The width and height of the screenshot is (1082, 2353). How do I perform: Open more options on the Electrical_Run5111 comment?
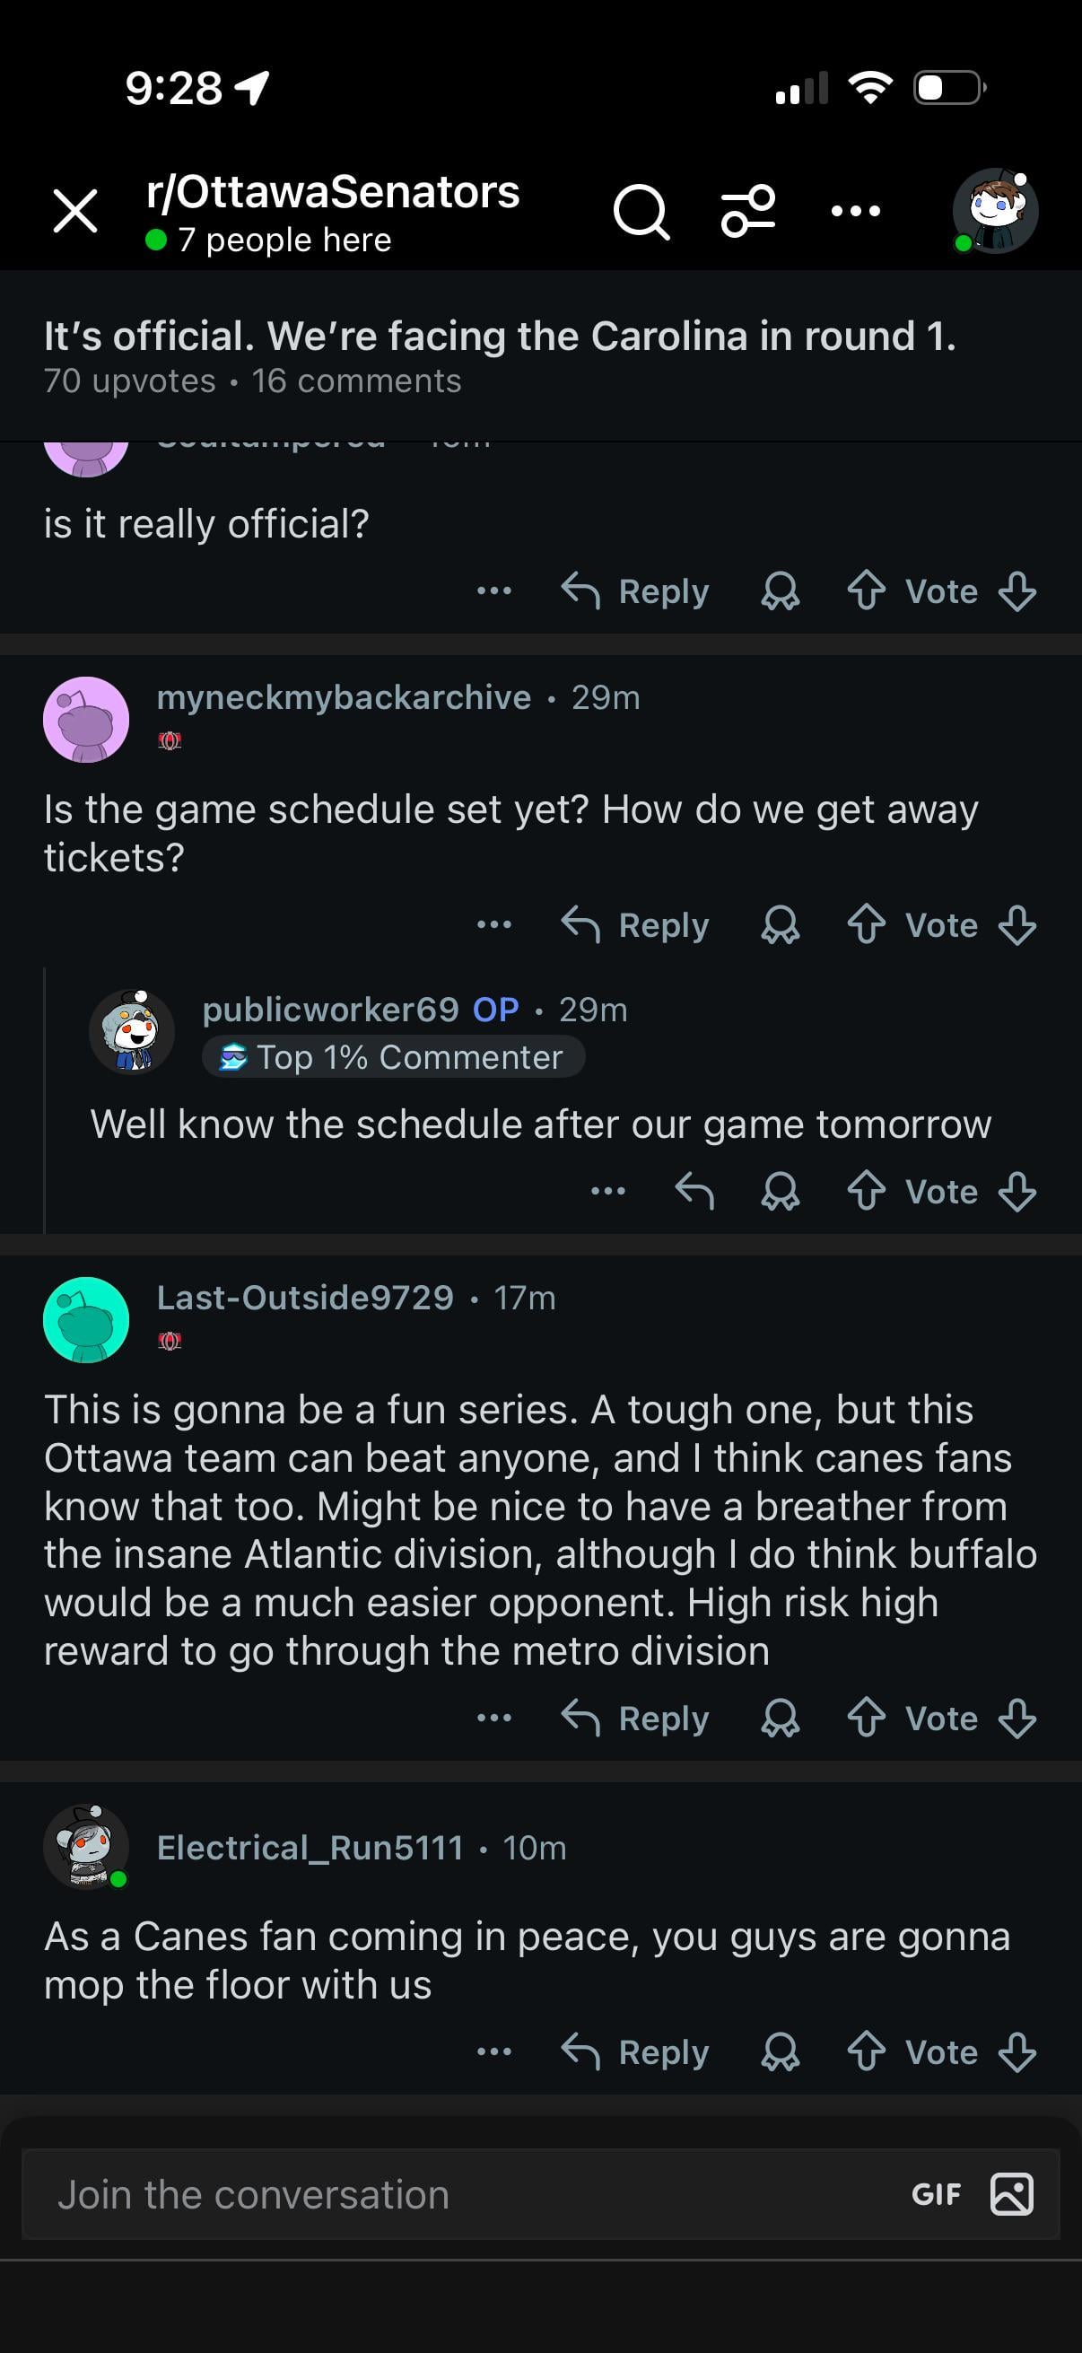[x=494, y=2051]
